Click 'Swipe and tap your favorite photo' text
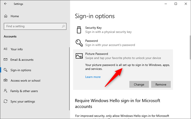This screenshot has width=191, height=119. pyautogui.click(x=123, y=58)
